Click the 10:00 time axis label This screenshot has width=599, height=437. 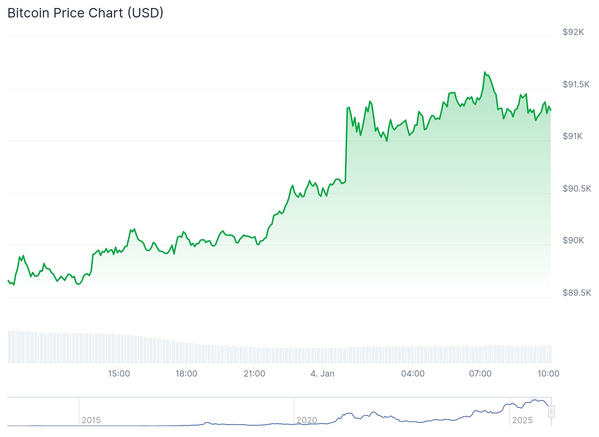[548, 374]
